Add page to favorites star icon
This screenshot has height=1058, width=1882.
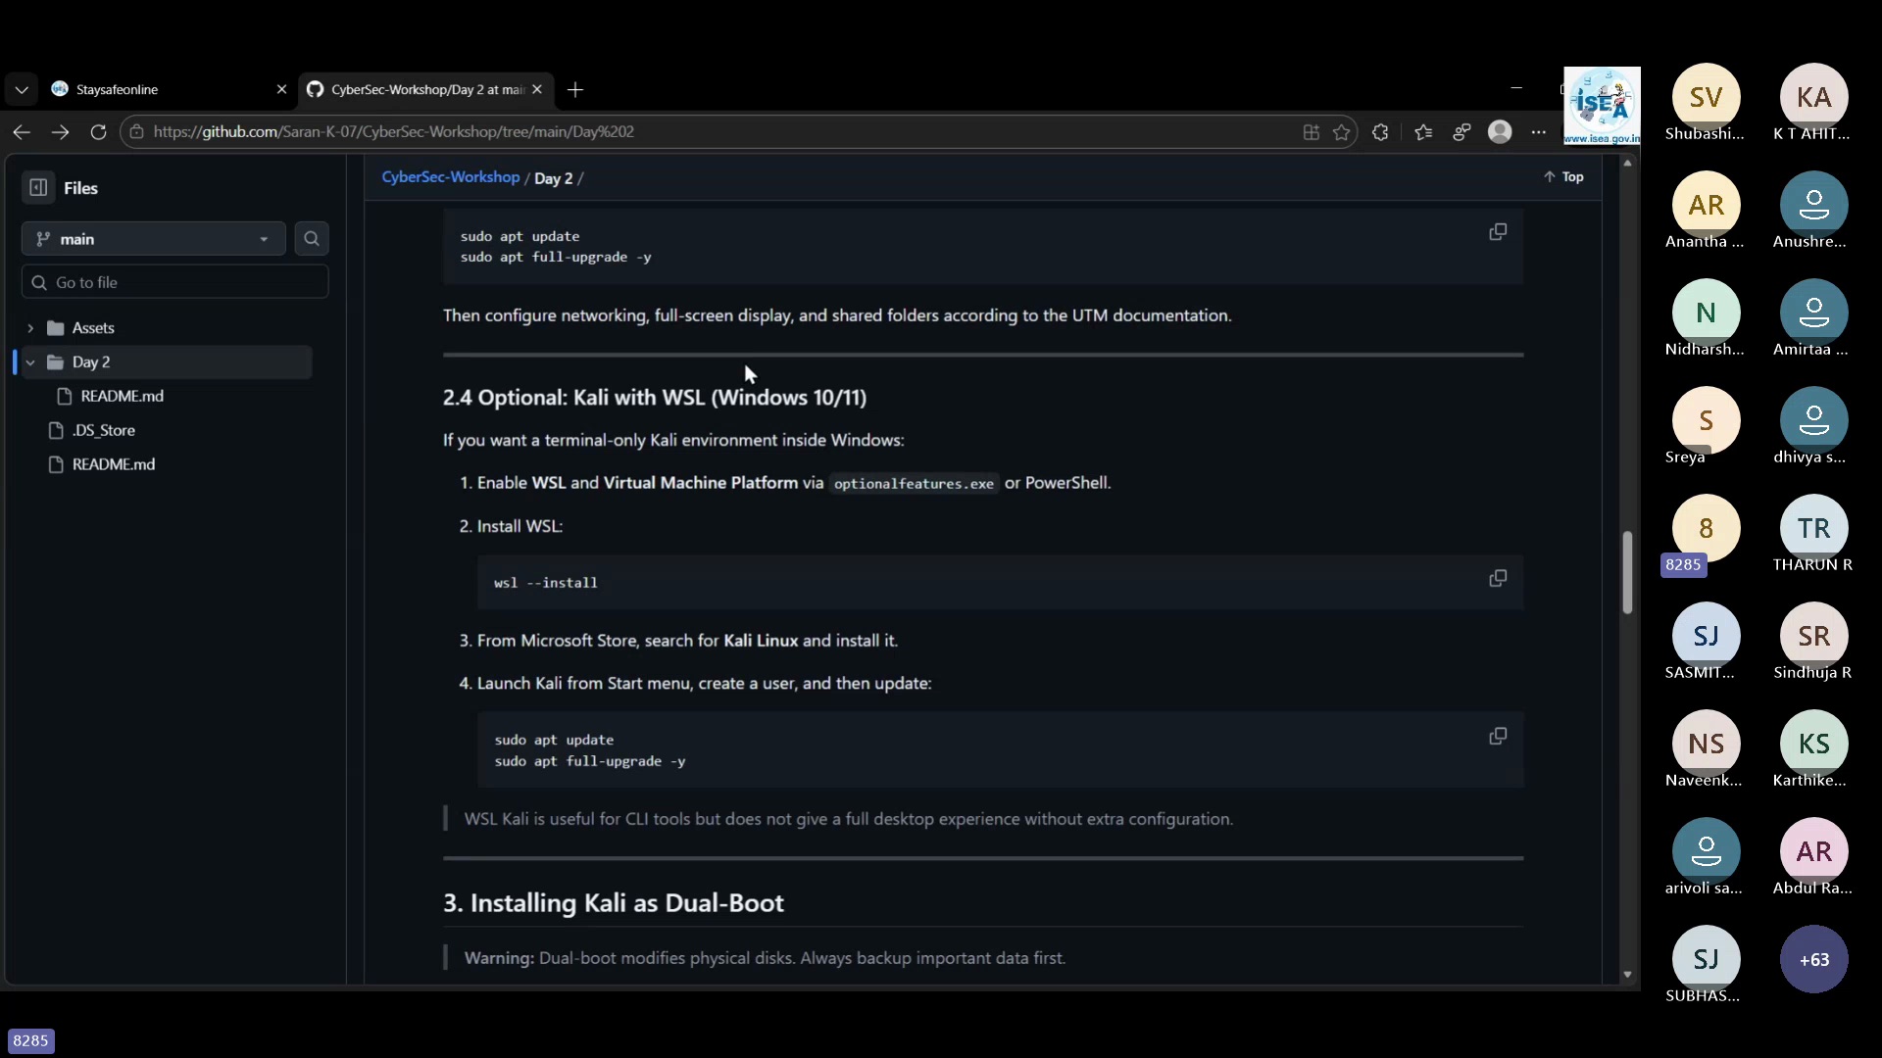tap(1342, 132)
